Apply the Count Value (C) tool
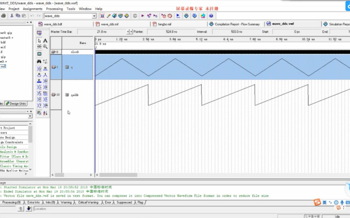This screenshot has width=350, height=218. (x=39, y=99)
